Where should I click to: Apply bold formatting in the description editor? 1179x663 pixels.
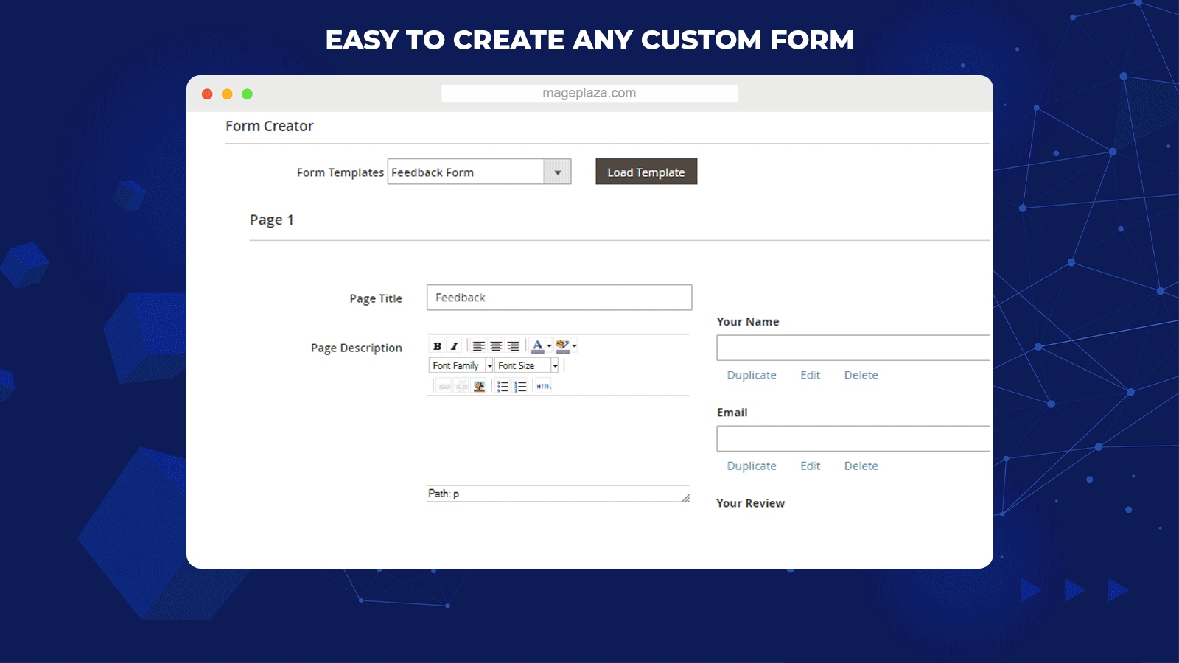(x=438, y=346)
